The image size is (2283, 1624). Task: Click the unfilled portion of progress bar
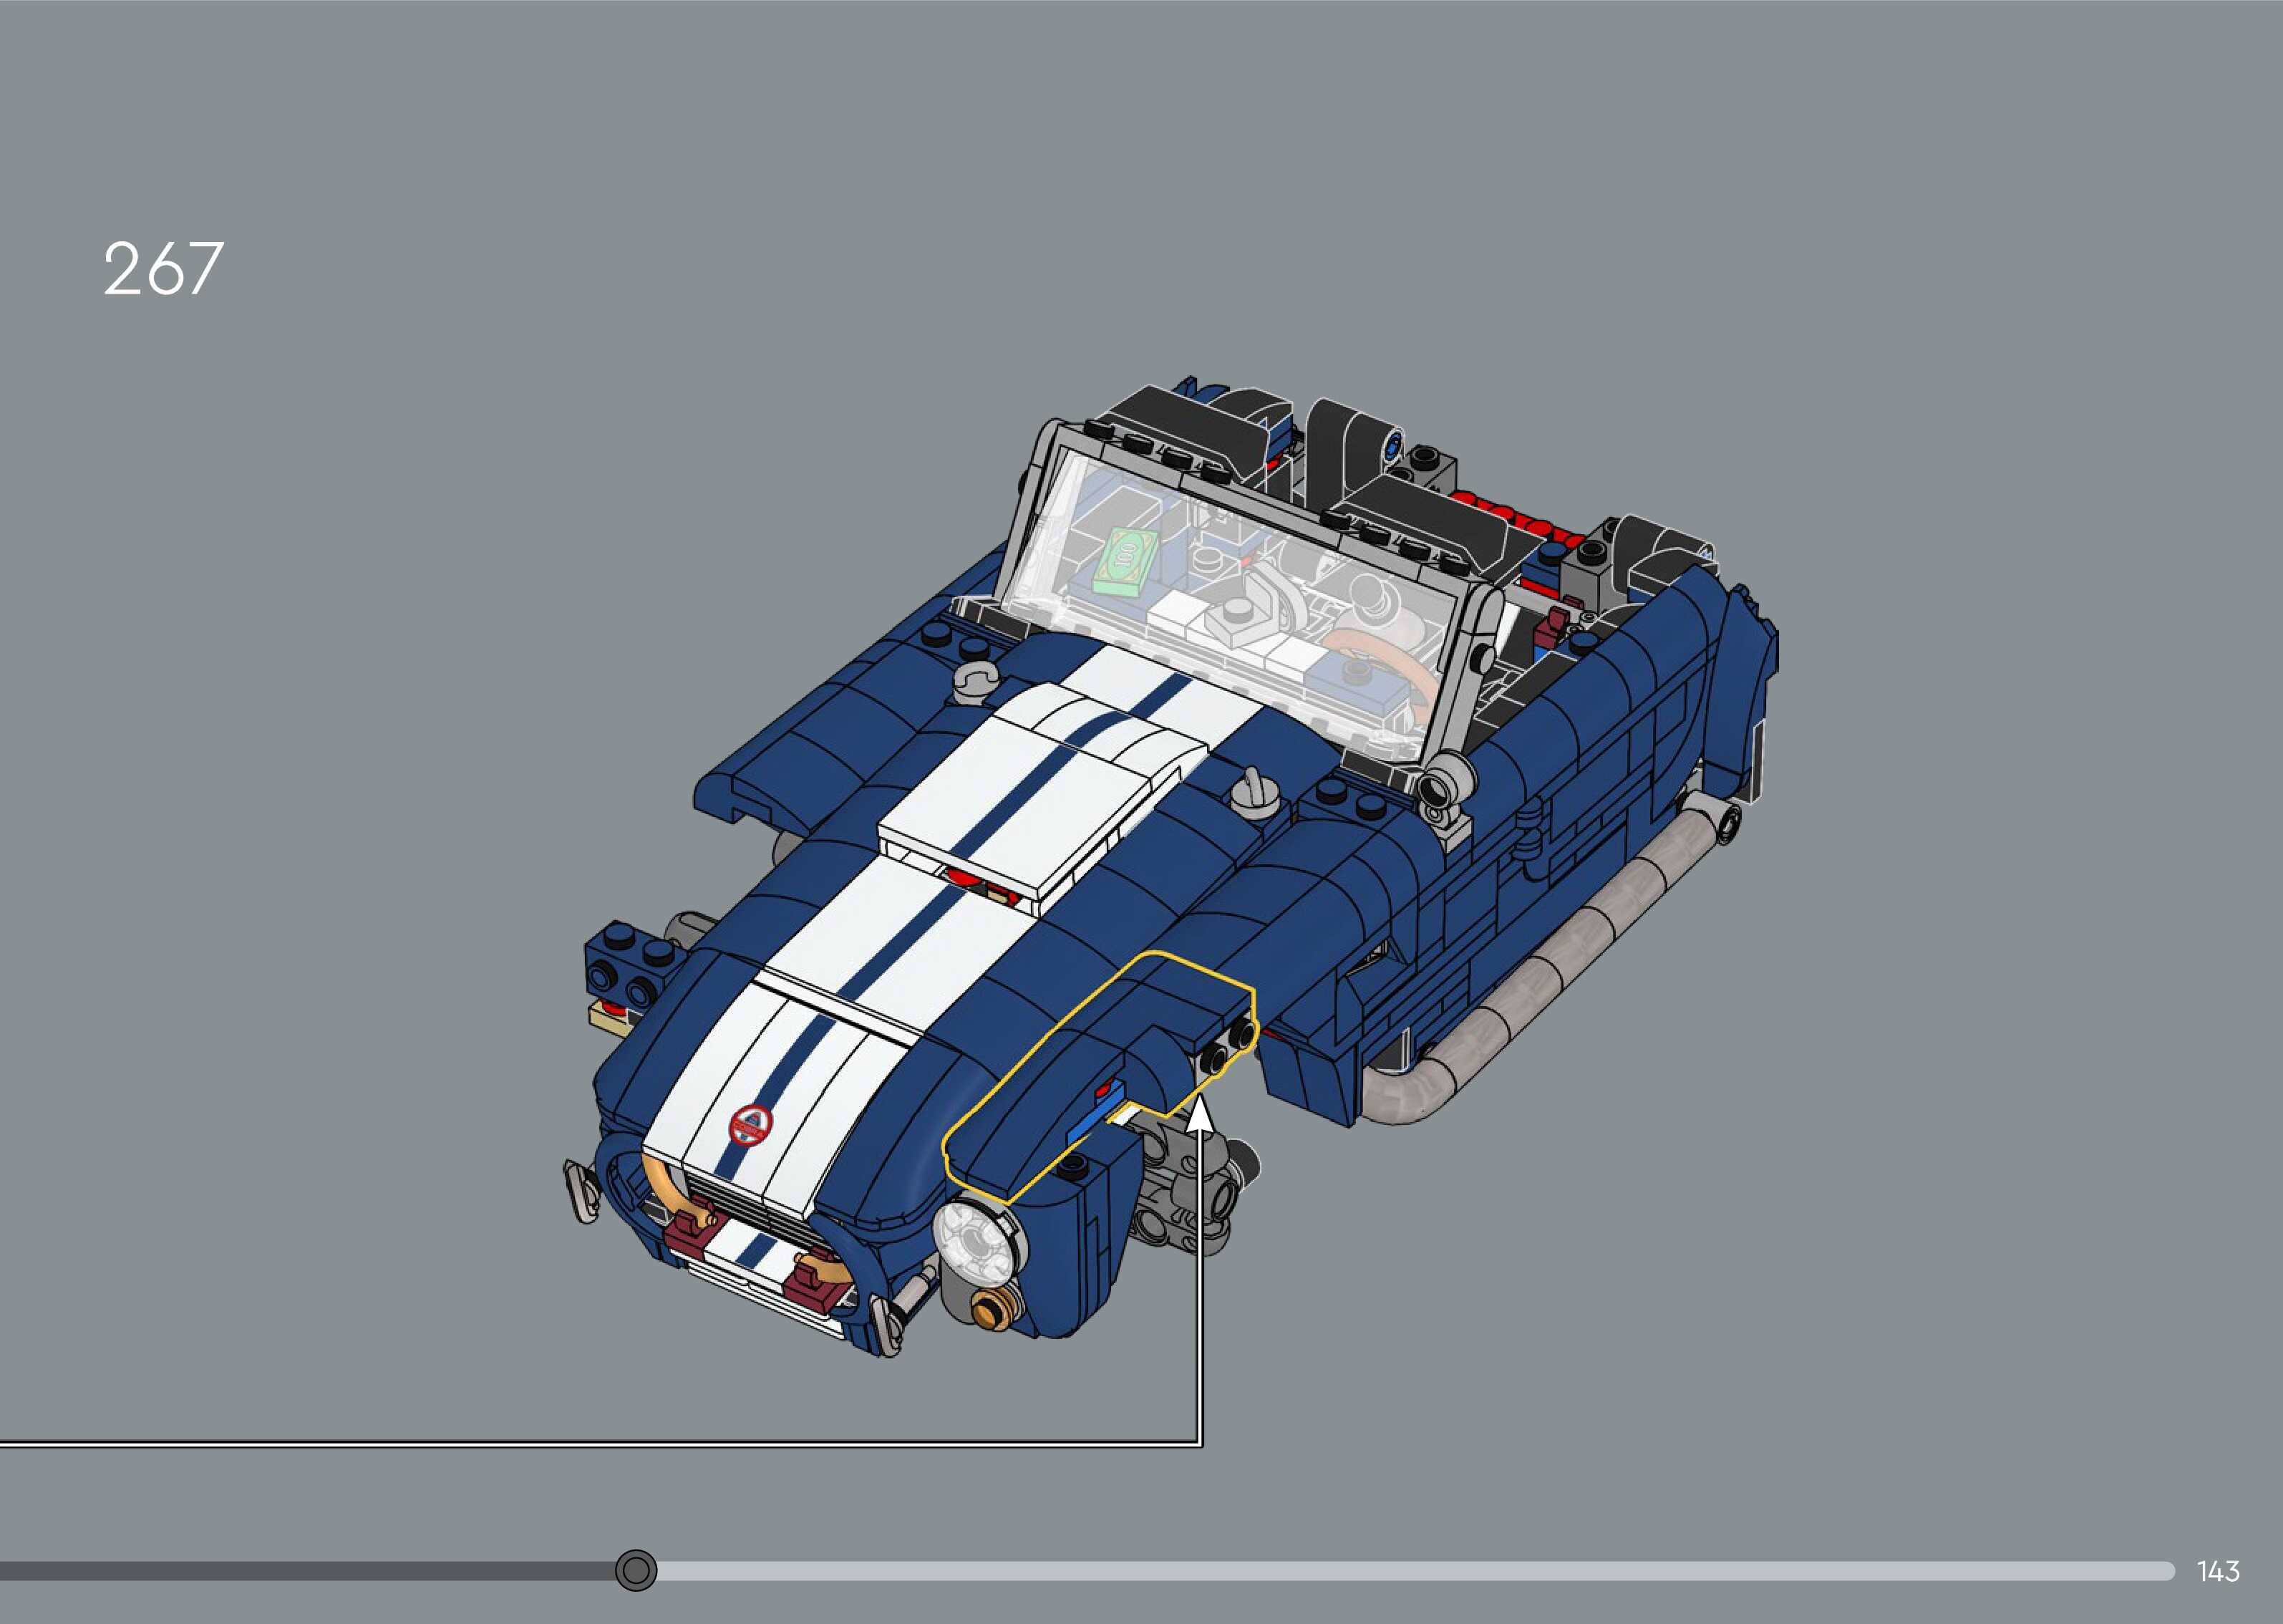1400,1571
